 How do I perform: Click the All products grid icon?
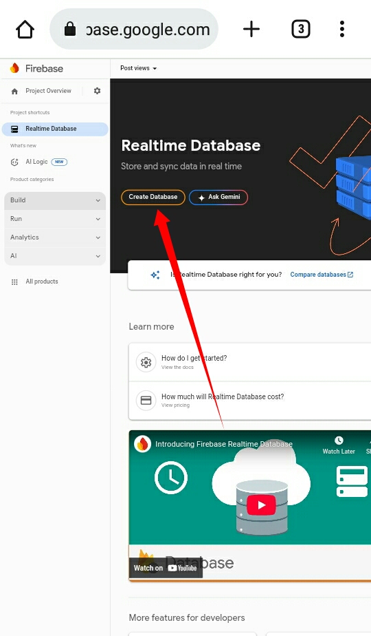pos(14,282)
